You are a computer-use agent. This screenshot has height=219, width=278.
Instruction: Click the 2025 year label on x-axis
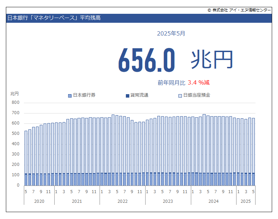pos(246,201)
